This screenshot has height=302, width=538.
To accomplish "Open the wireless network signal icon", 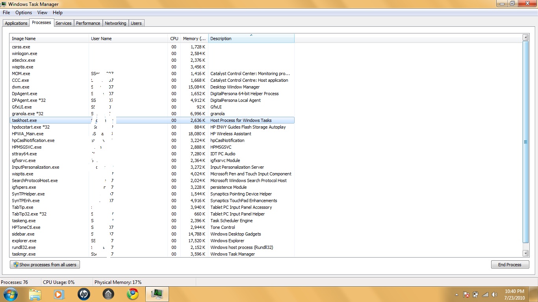I will tap(485, 294).
